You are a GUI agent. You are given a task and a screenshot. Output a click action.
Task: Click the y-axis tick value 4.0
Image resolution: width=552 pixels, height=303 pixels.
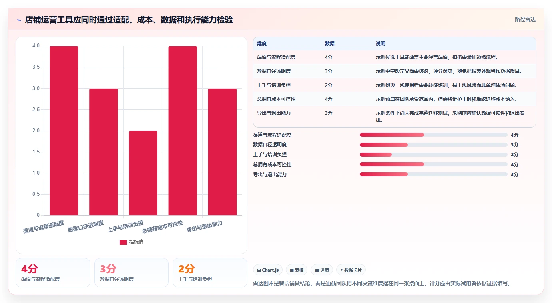(36, 46)
